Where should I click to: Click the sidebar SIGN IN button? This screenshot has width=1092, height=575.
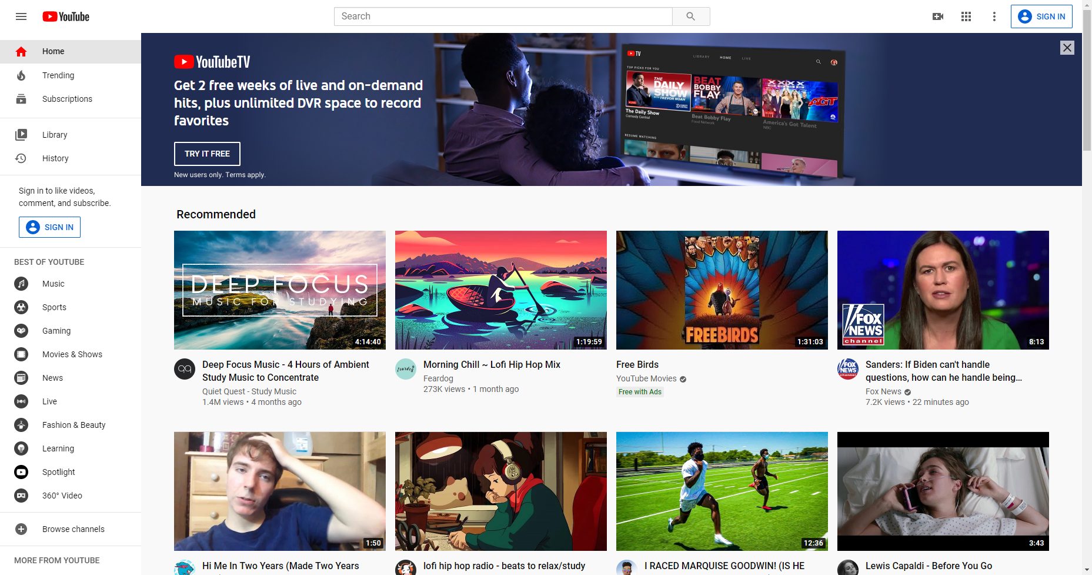click(49, 227)
